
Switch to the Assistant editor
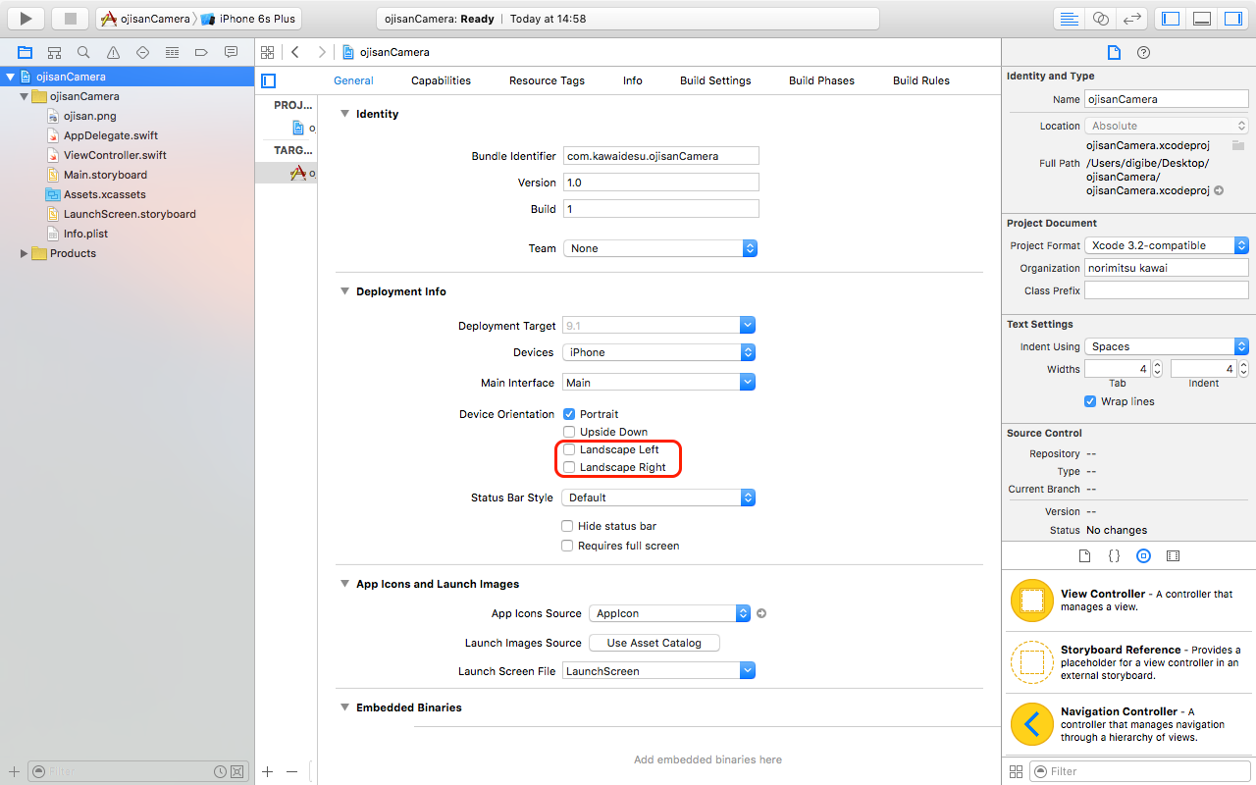click(x=1100, y=19)
